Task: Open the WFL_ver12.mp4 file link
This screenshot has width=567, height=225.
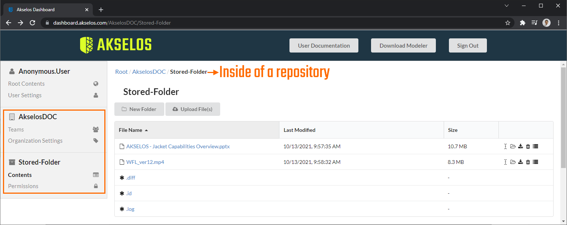Action: point(145,162)
